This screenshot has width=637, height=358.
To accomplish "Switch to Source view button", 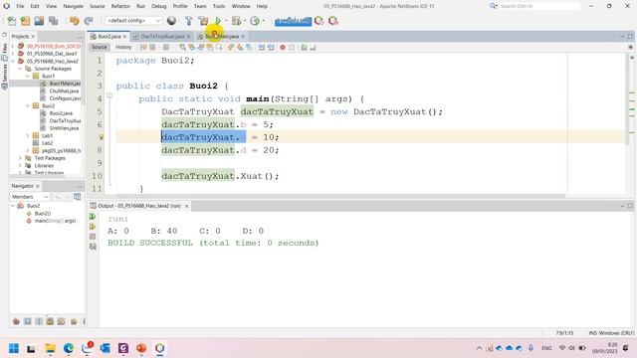I will [100, 47].
